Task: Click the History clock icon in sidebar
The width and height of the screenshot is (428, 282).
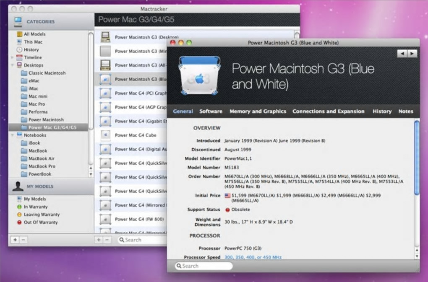Action: click(19, 49)
